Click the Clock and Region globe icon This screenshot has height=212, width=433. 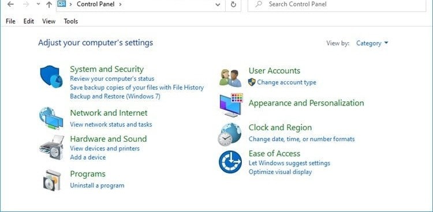(230, 135)
